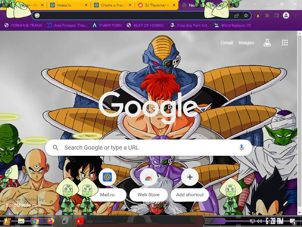Open the Windows Start button
302x227 pixels.
(6, 221)
